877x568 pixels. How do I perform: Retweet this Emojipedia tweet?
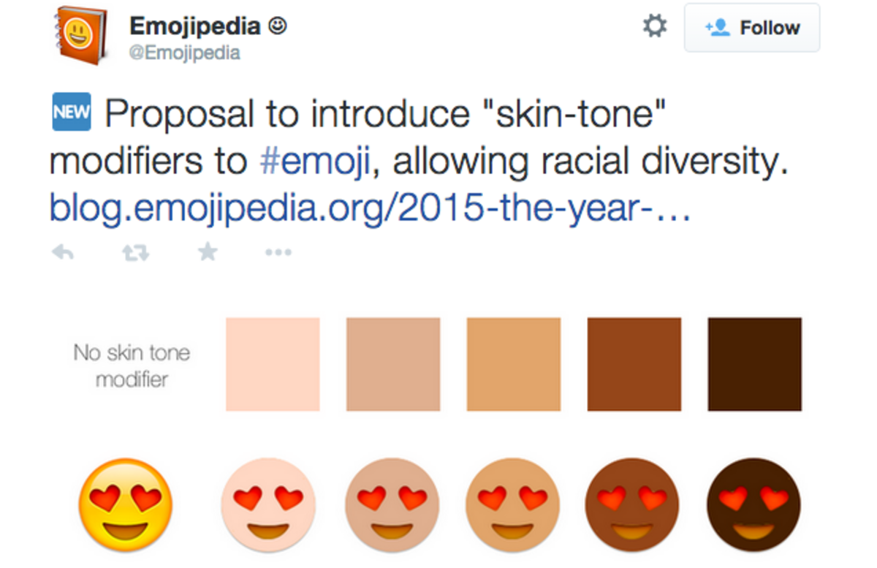click(135, 253)
